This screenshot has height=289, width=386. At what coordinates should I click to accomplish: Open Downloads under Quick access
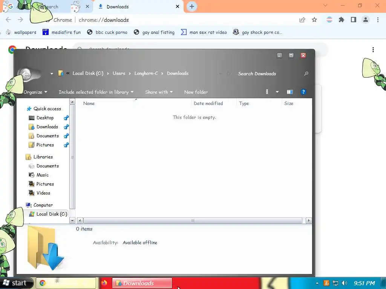click(43, 127)
